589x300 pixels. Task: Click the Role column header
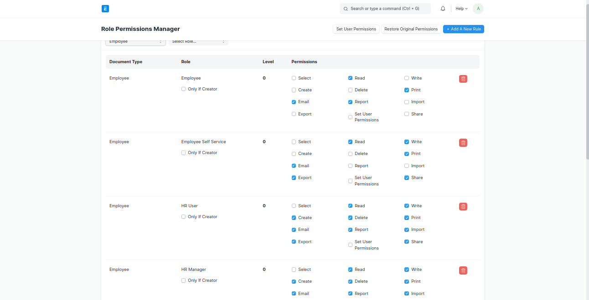coord(186,62)
